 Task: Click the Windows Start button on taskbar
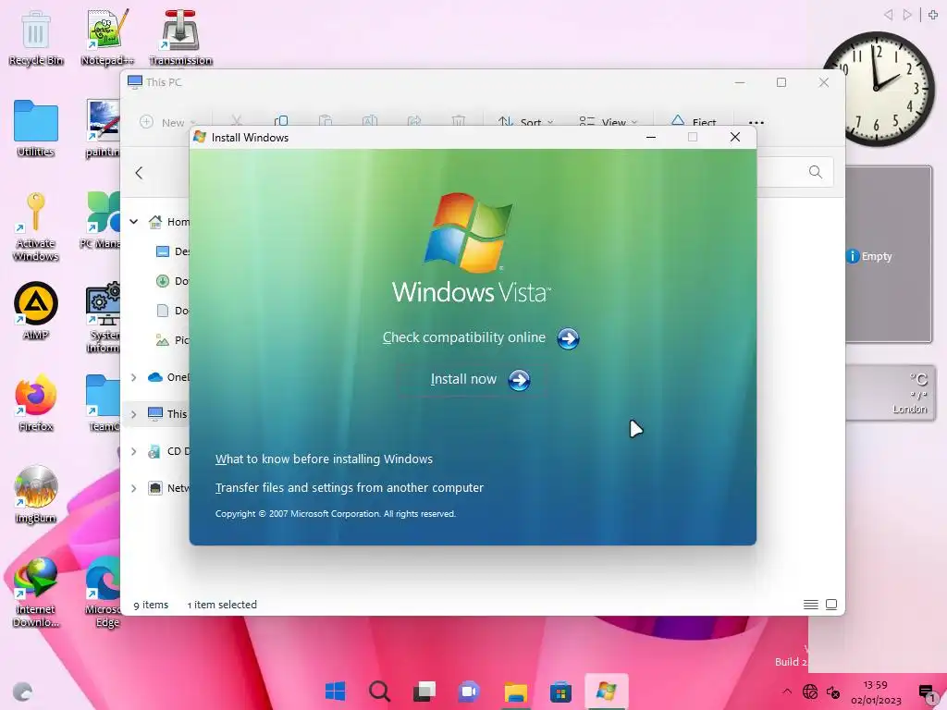[x=335, y=691]
